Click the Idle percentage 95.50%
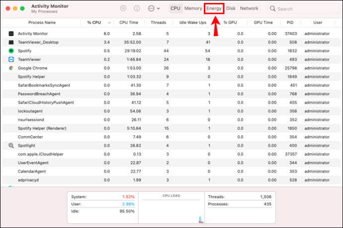 127,211
